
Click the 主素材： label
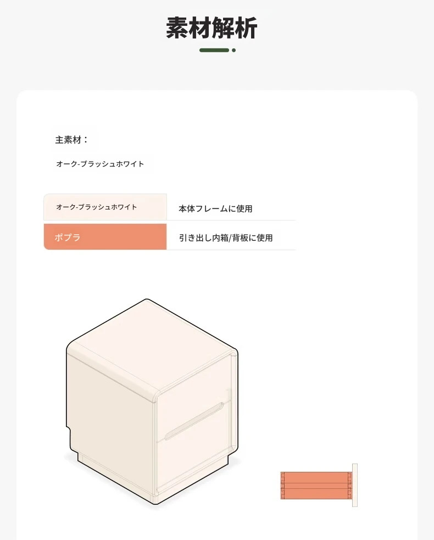tap(71, 140)
